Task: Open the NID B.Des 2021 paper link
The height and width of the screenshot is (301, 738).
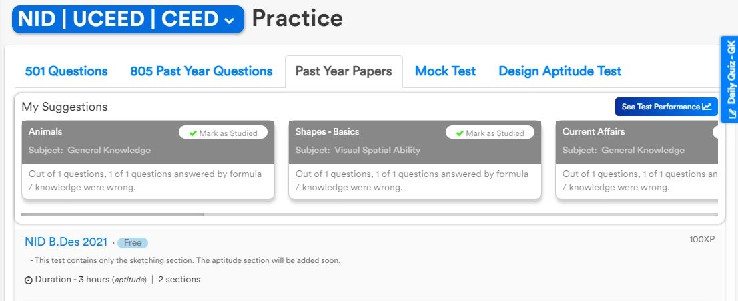Action: coord(66,242)
